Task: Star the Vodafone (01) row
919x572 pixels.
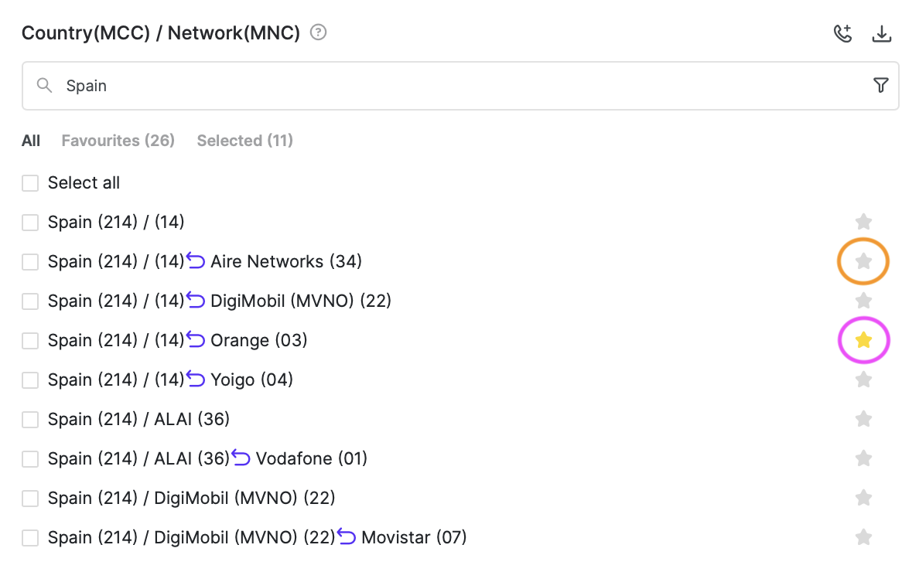Action: 863,458
